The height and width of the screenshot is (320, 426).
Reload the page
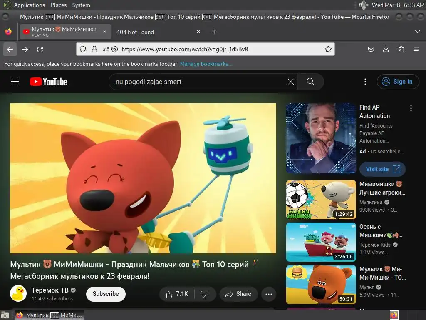click(x=40, y=50)
